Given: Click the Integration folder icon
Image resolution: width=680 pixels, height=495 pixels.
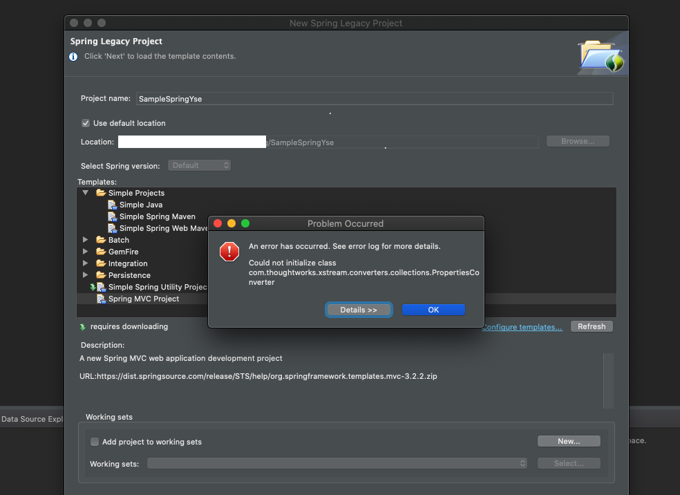Looking at the screenshot, I should (101, 263).
